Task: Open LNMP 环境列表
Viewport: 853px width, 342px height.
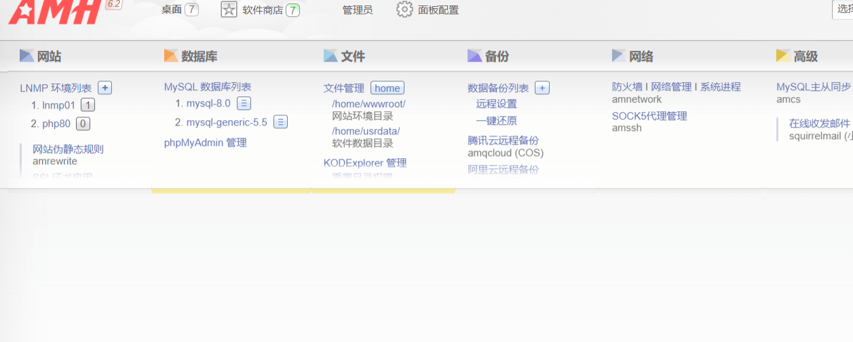Action: 56,88
